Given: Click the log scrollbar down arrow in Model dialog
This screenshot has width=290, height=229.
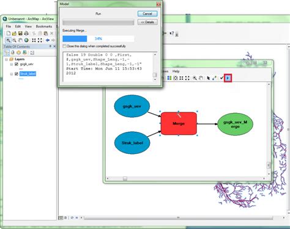Looking at the screenshot, I should pos(155,79).
